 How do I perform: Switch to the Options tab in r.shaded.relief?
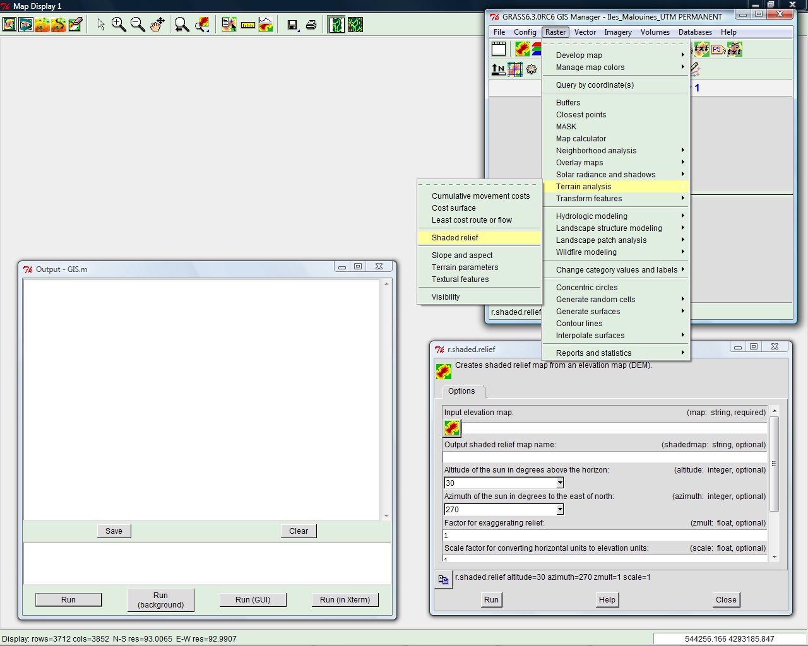pyautogui.click(x=461, y=391)
